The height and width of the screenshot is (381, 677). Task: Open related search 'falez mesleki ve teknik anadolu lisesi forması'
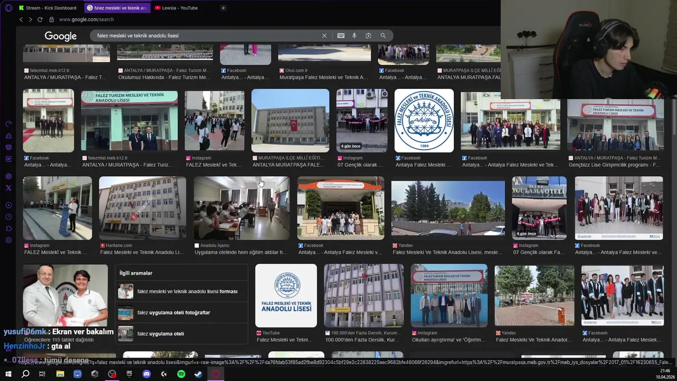181,292
